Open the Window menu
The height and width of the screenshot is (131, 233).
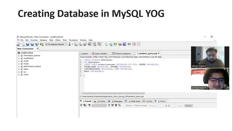[x=83, y=40]
